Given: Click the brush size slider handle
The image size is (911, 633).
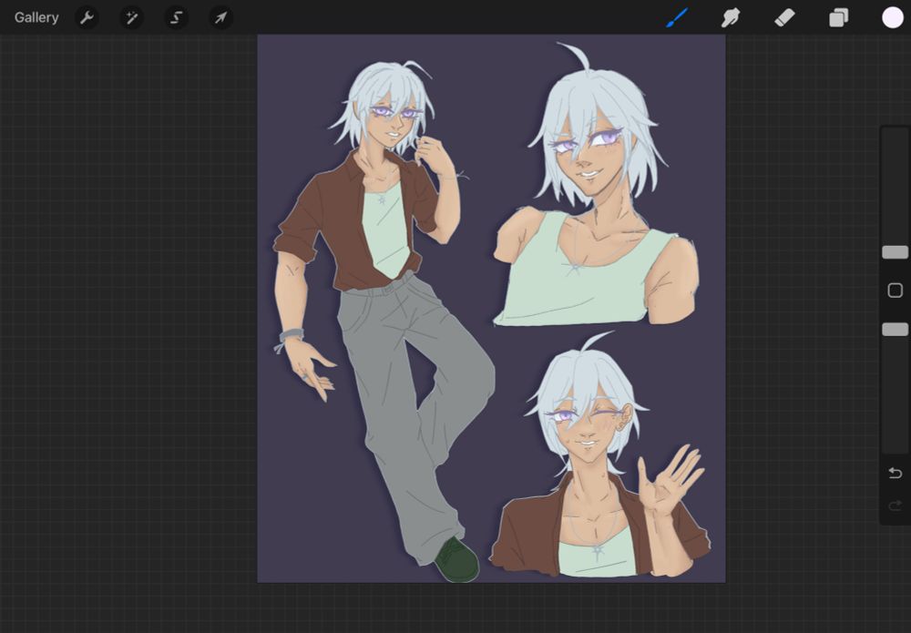Looking at the screenshot, I should coord(895,252).
